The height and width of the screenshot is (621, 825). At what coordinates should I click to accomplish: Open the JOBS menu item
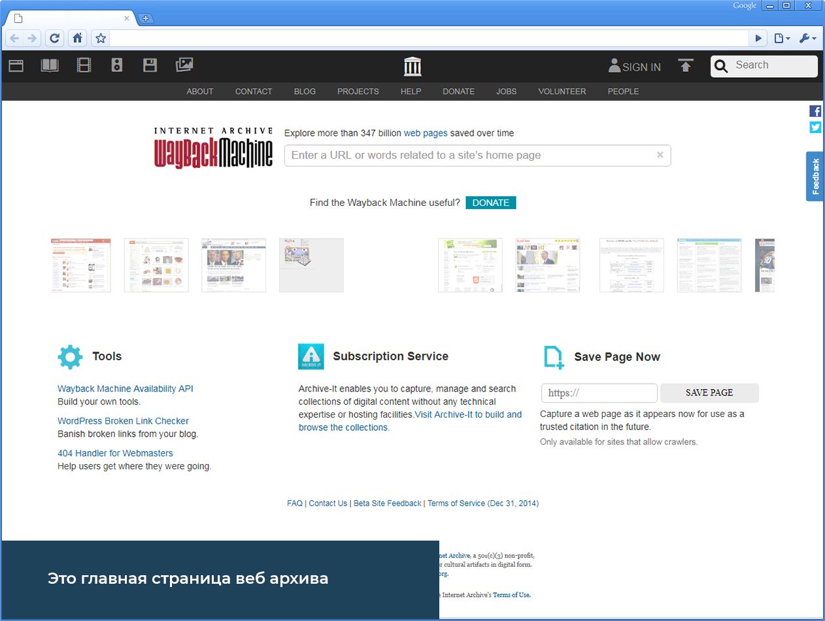pyautogui.click(x=507, y=92)
